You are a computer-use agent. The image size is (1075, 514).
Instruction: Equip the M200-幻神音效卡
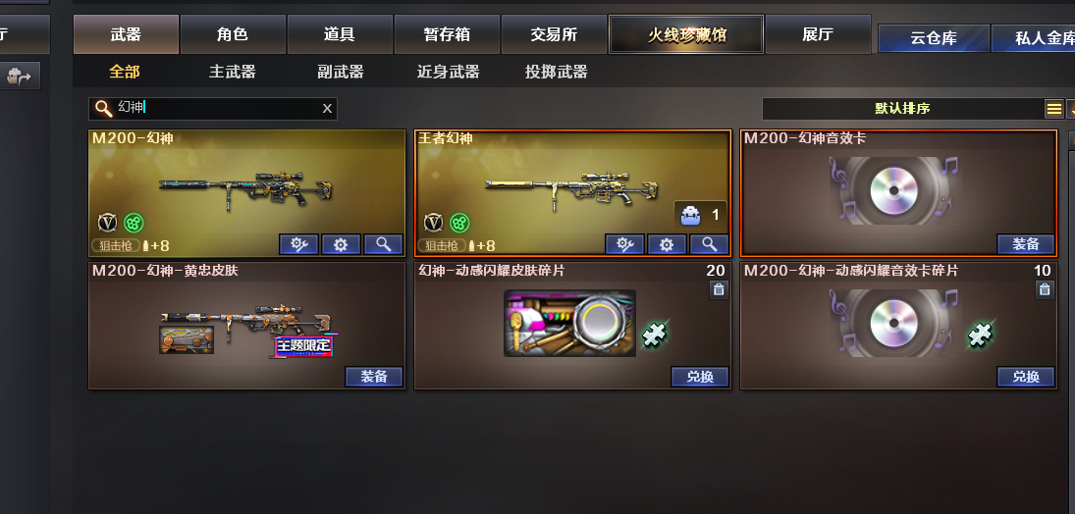pos(1026,244)
